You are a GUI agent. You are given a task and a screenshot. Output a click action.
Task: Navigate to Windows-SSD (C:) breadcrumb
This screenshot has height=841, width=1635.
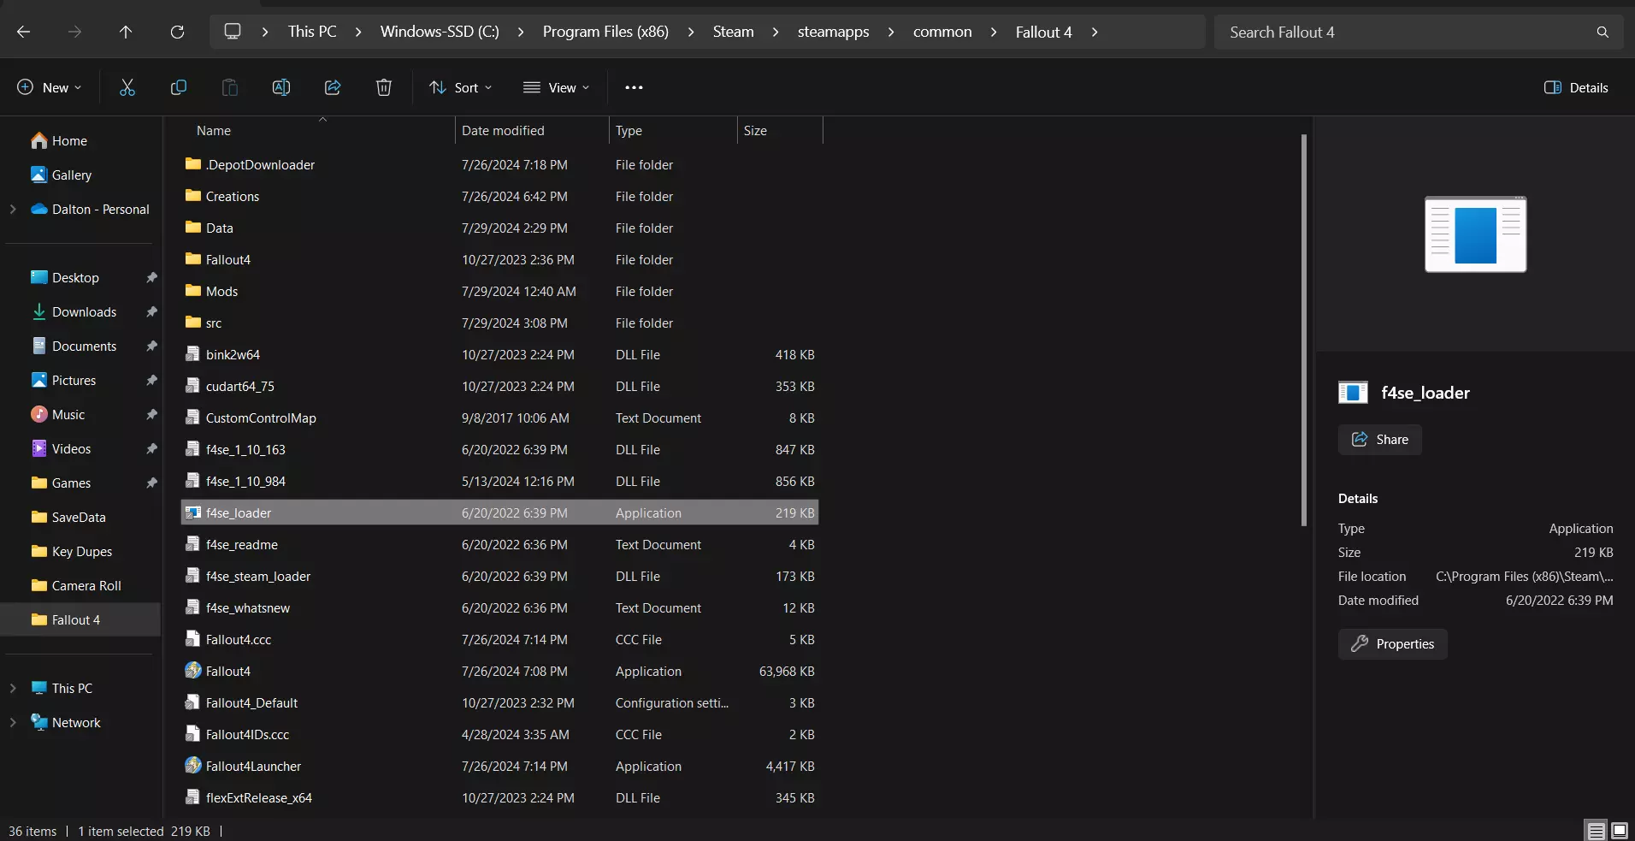pos(440,32)
